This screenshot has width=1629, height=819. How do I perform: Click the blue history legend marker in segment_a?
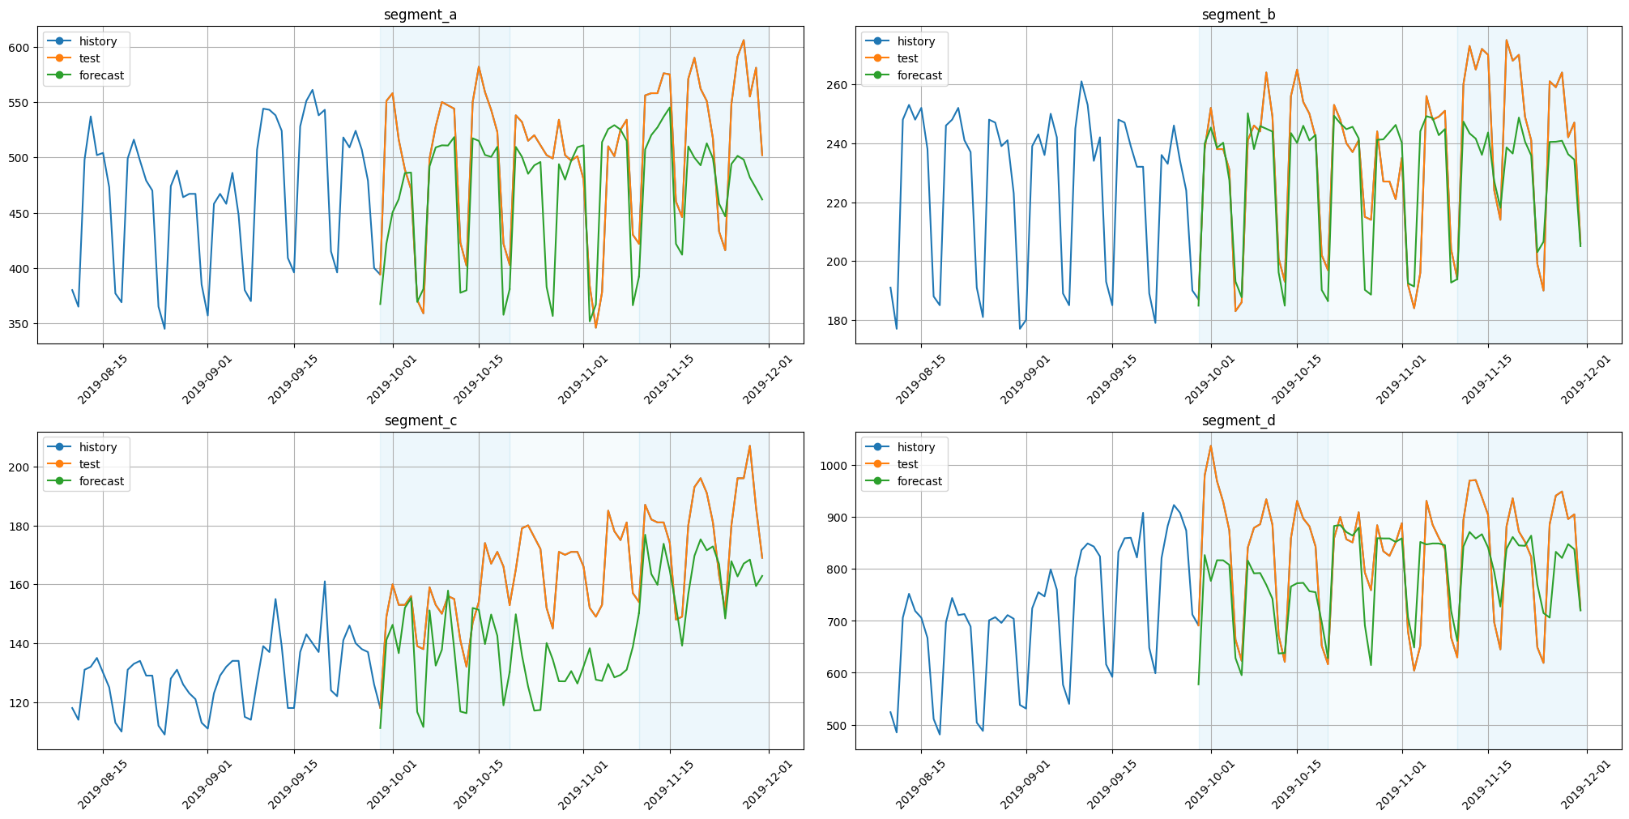pos(60,41)
